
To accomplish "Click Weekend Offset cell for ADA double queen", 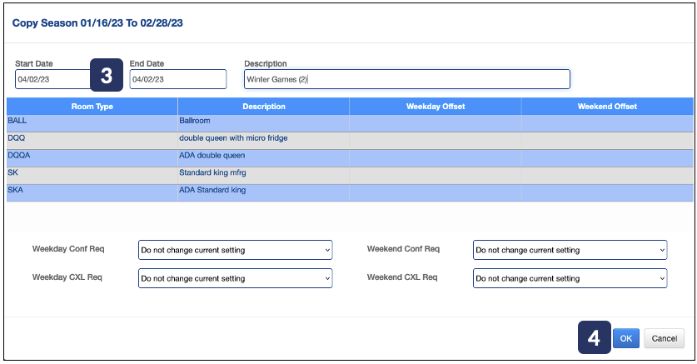I will pyautogui.click(x=607, y=157).
